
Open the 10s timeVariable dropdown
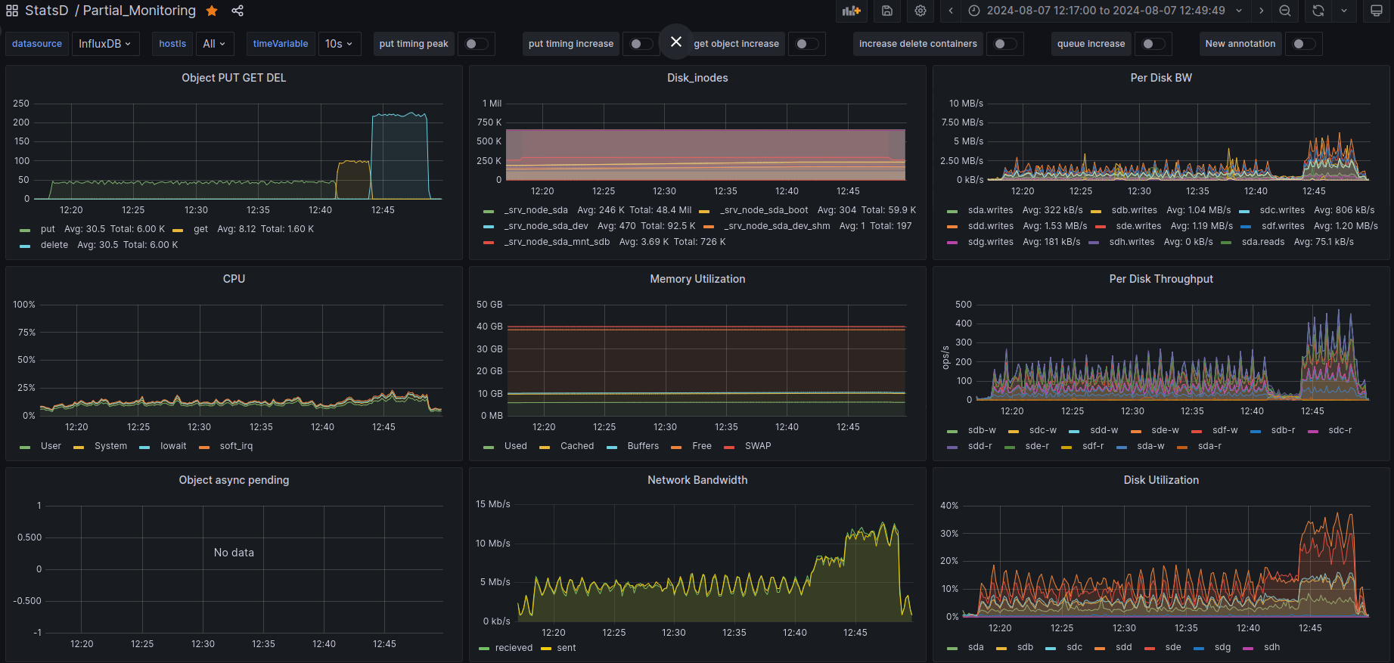(339, 44)
